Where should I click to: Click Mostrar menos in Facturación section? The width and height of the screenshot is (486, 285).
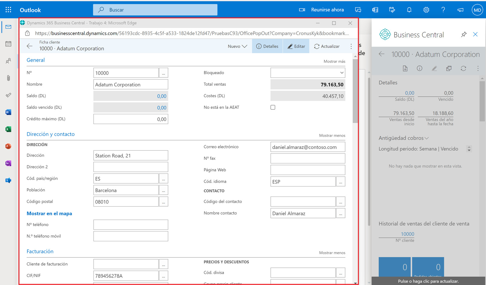[332, 253]
